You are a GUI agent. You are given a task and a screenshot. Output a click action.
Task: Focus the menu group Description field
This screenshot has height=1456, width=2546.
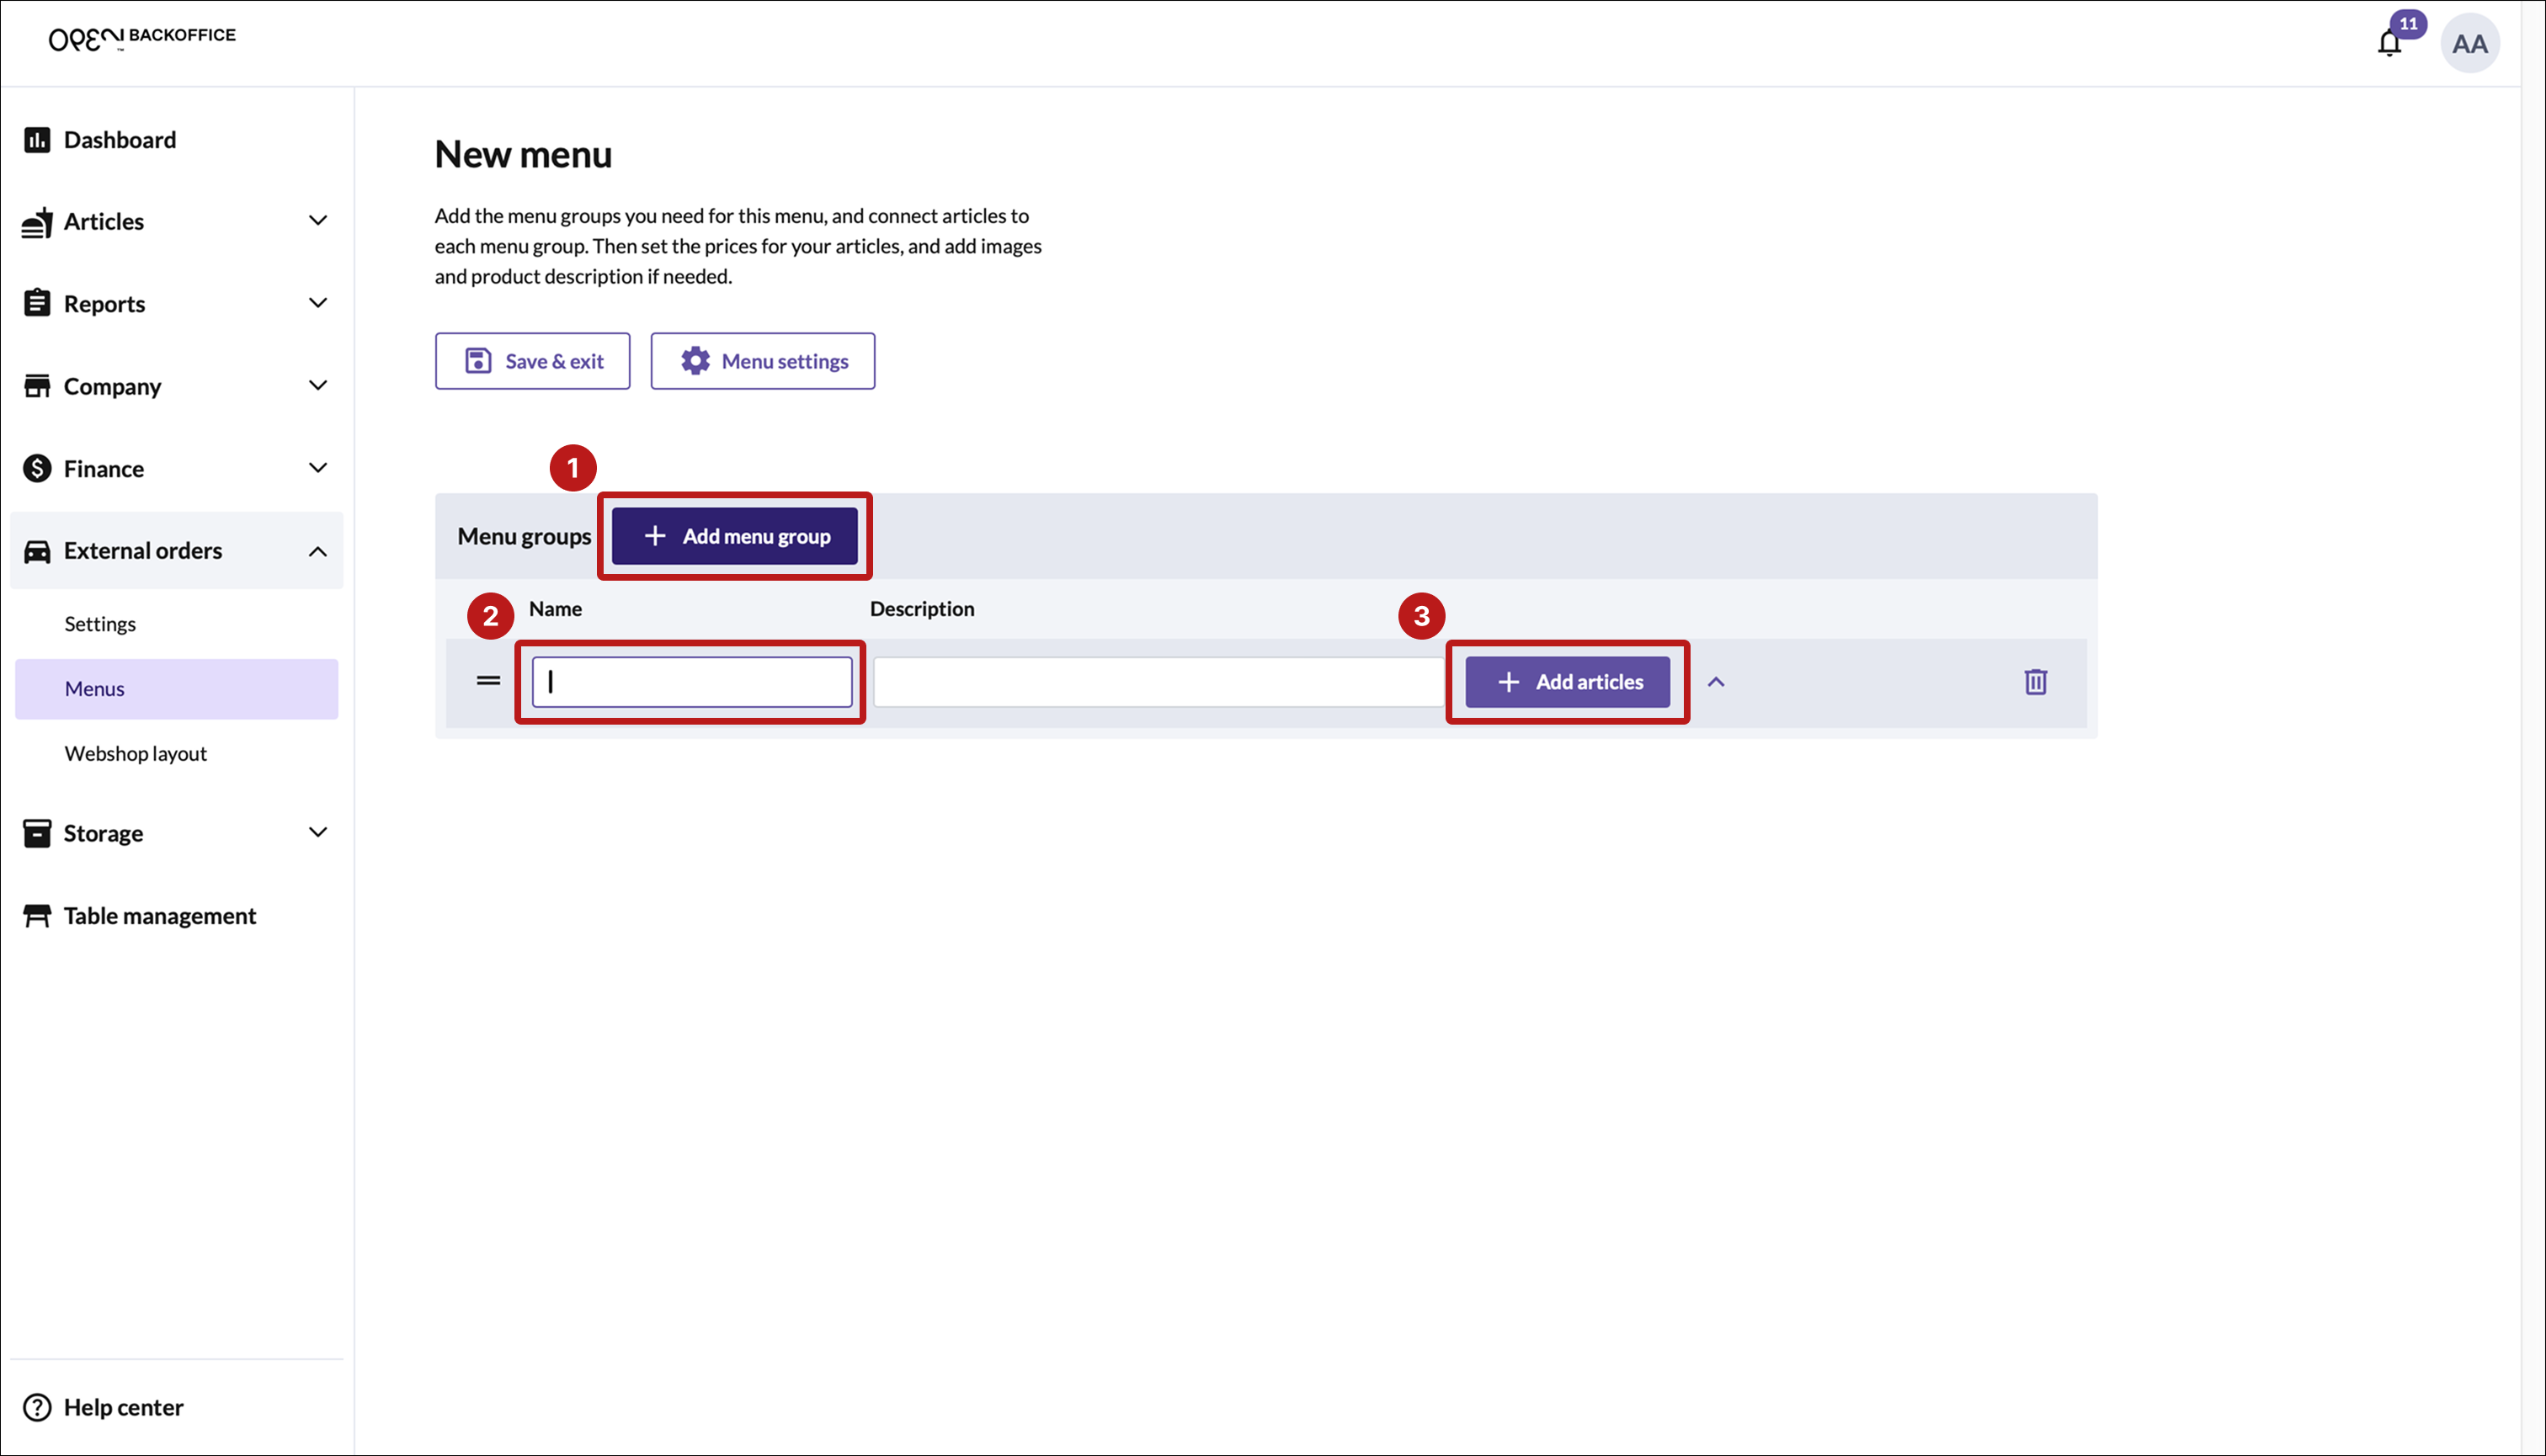click(1158, 682)
